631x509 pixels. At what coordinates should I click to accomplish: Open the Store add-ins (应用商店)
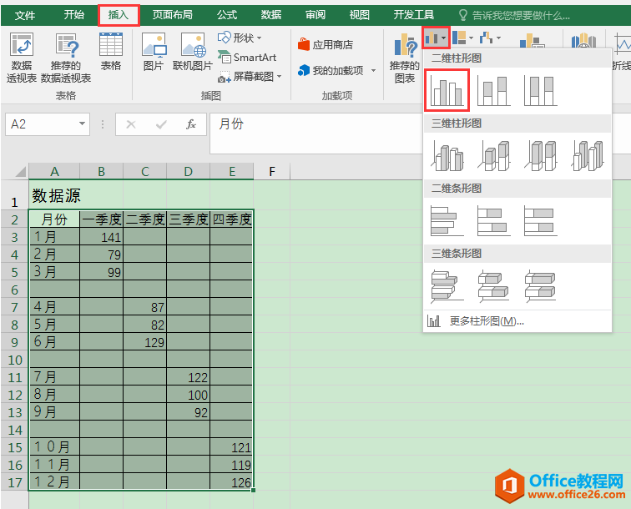coord(326,44)
